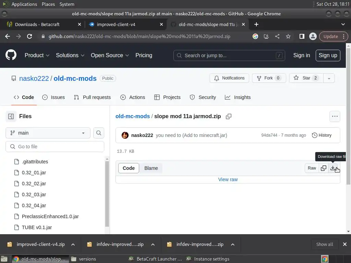Expand options for the last infdev-improved download
This screenshot has width=351, height=263.
[233, 244]
